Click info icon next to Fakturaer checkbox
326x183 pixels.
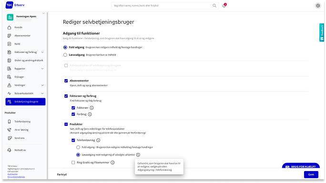coord(92,108)
